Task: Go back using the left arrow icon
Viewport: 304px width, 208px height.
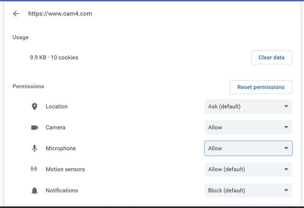Action: pyautogui.click(x=16, y=14)
